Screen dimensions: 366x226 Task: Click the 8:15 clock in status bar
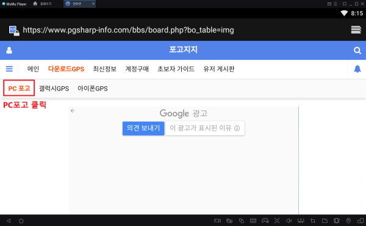(x=357, y=13)
